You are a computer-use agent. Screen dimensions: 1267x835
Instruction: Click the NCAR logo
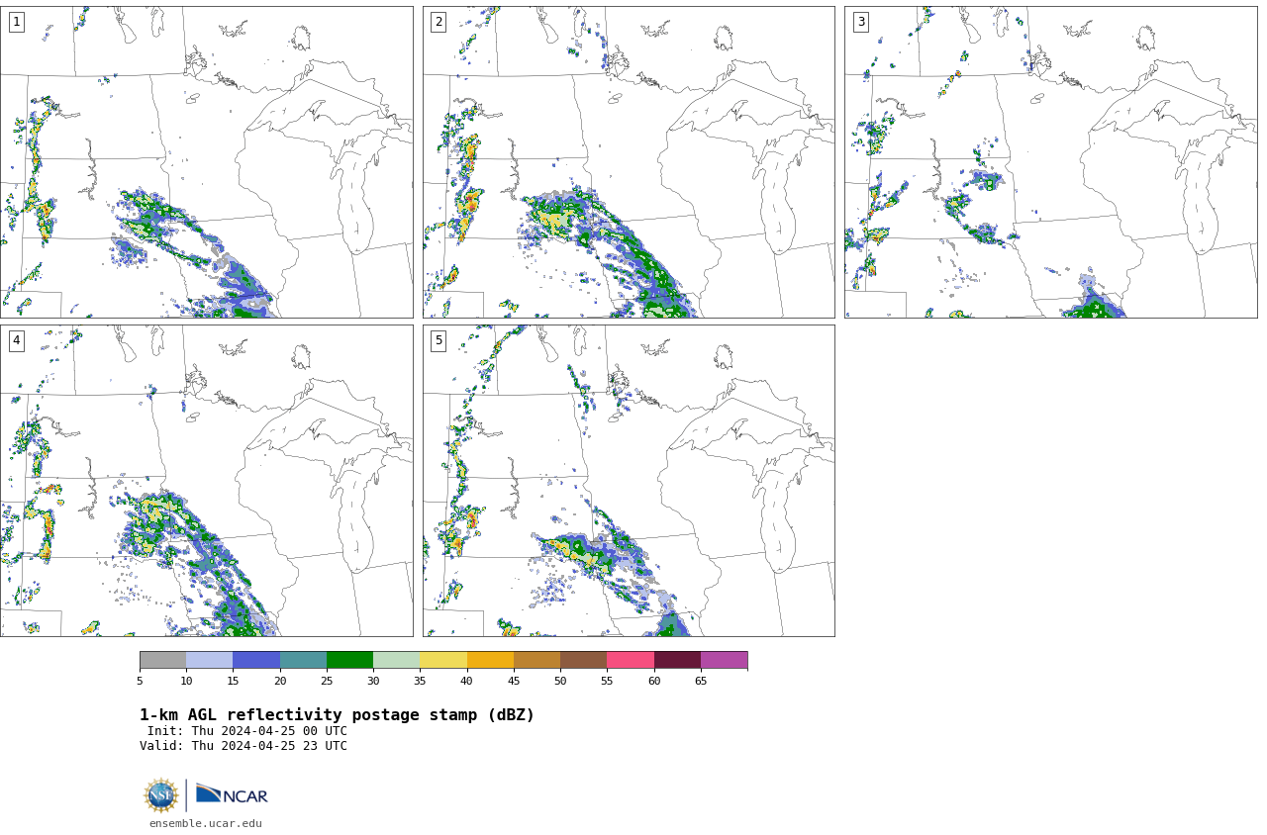232,794
